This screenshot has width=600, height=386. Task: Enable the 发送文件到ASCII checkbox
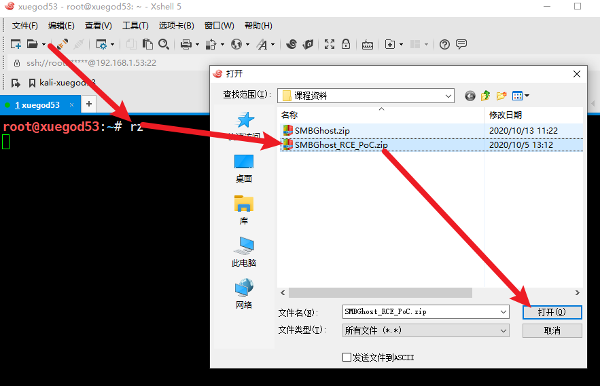347,358
